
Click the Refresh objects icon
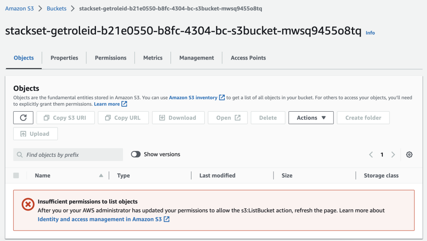[x=23, y=118]
